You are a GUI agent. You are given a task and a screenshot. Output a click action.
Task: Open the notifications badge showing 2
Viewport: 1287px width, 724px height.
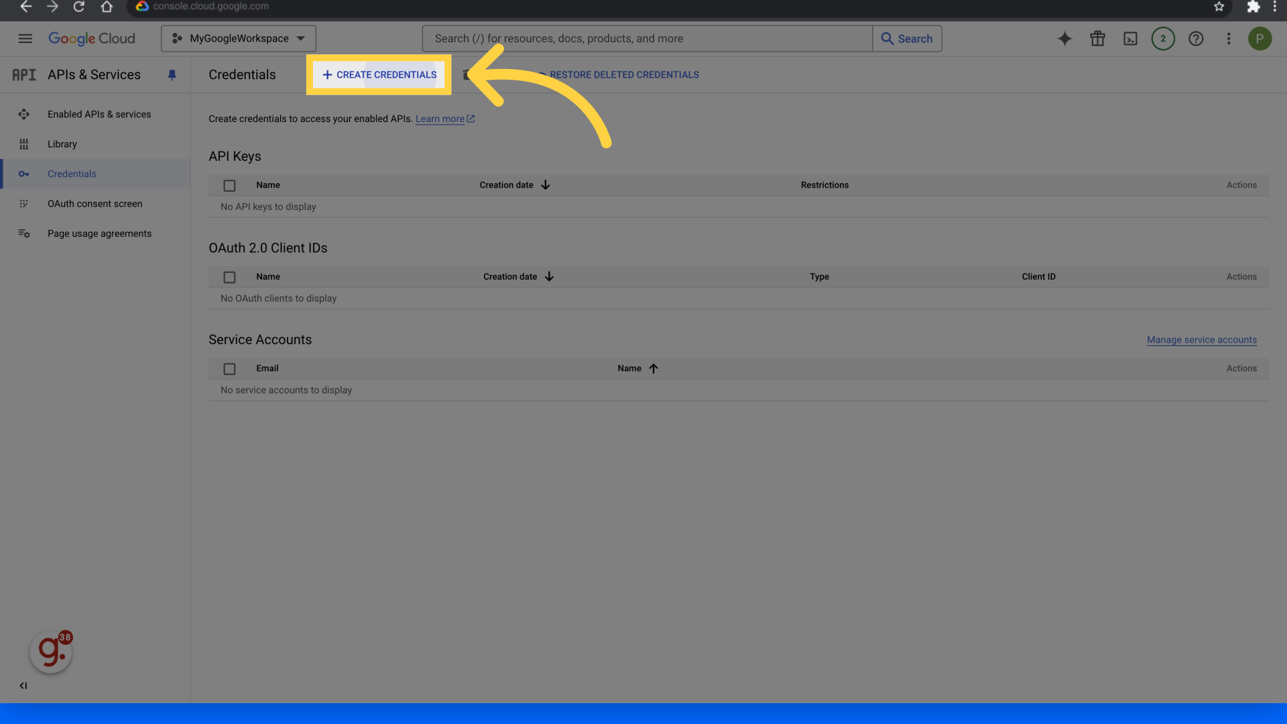(1163, 39)
